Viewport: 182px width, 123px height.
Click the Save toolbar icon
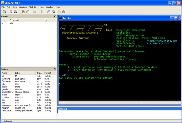pyautogui.click(x=11, y=12)
